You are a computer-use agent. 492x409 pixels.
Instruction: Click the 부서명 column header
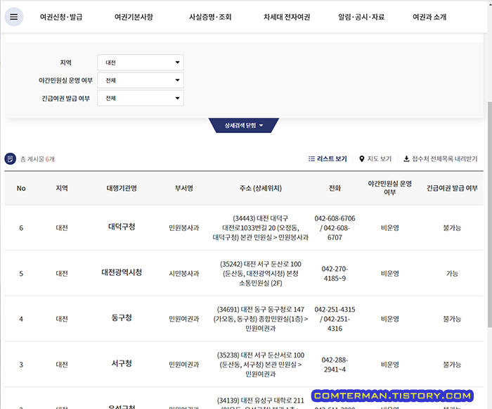point(184,188)
